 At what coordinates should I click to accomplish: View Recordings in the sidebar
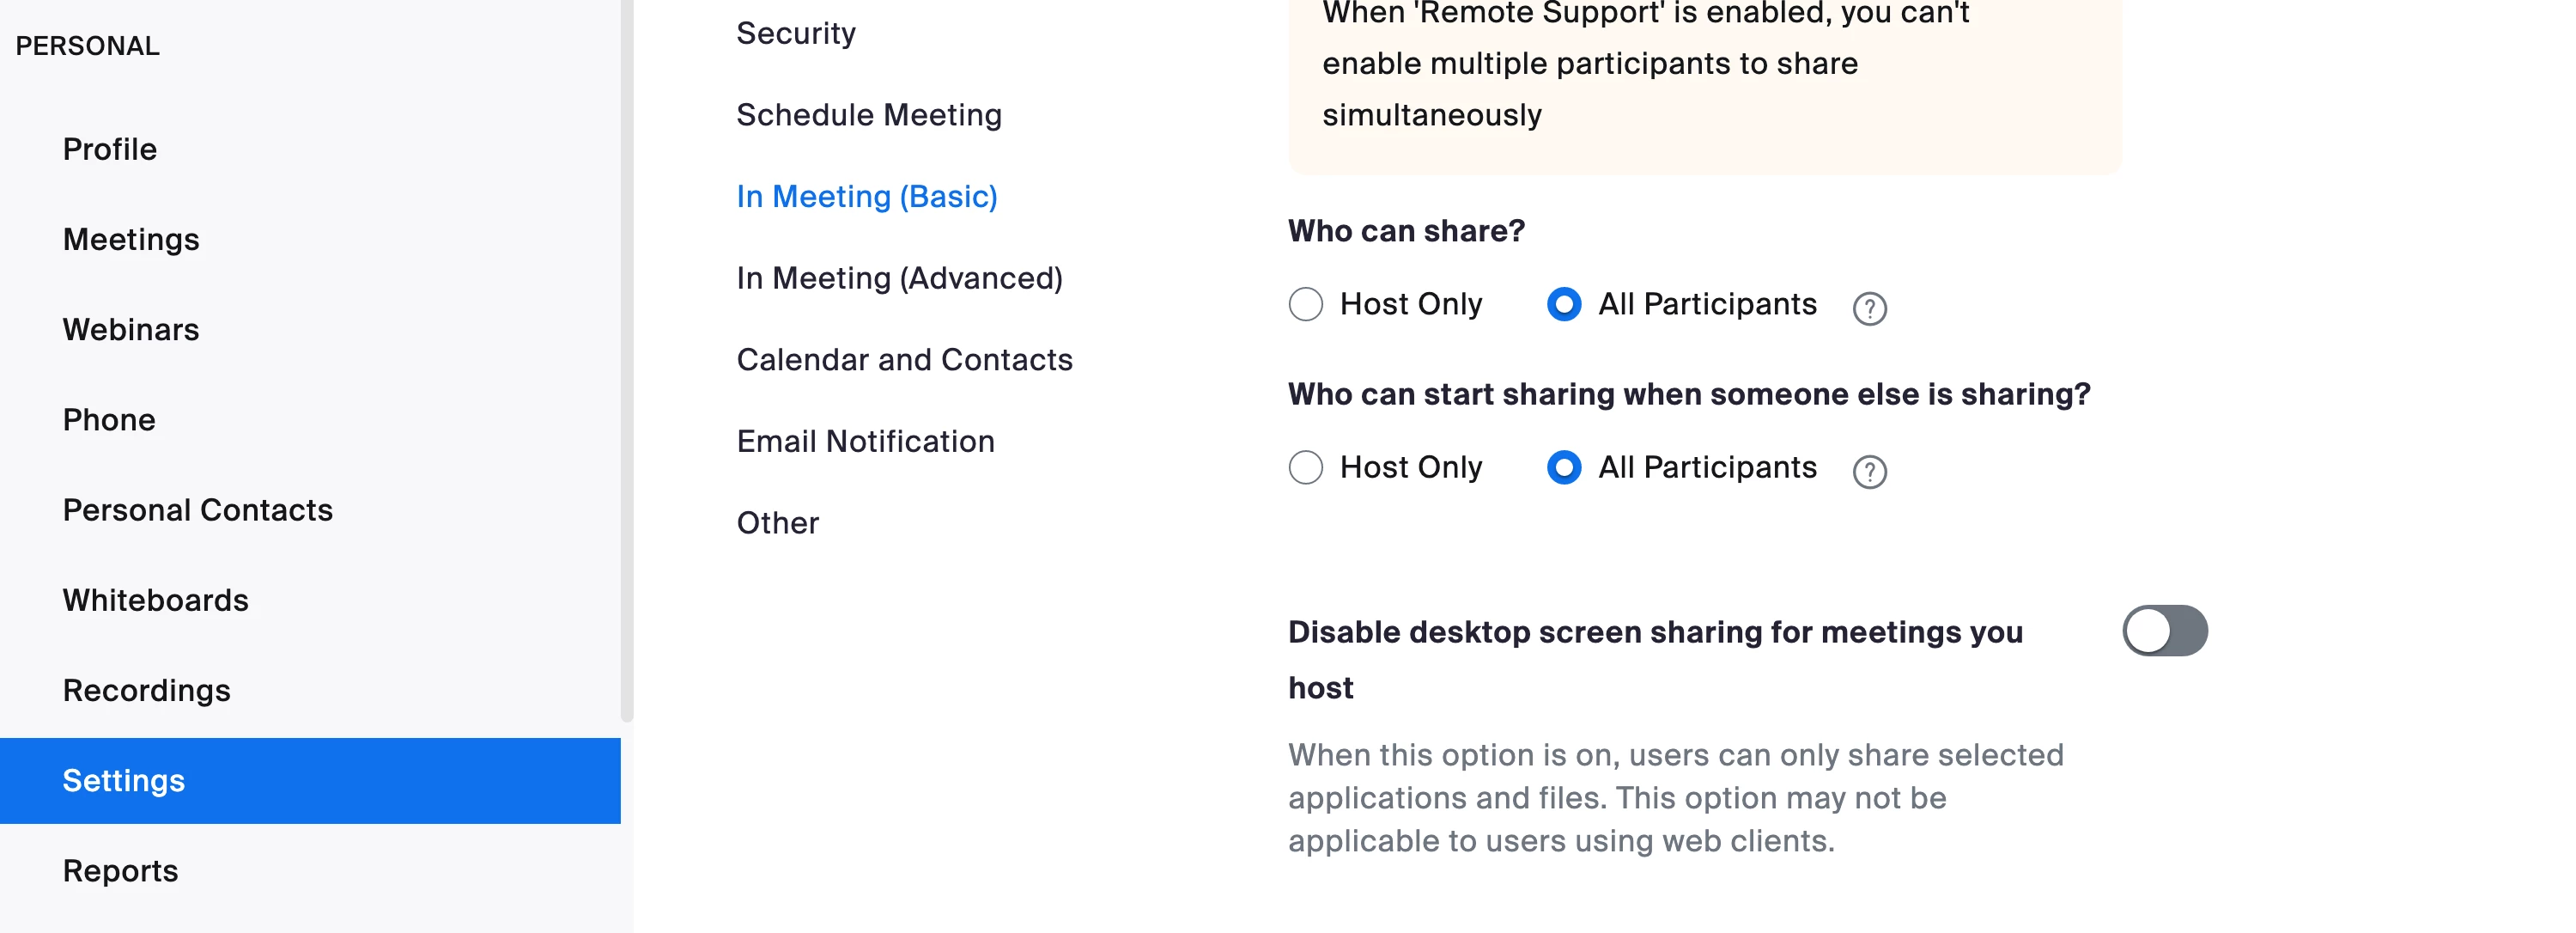coord(146,690)
